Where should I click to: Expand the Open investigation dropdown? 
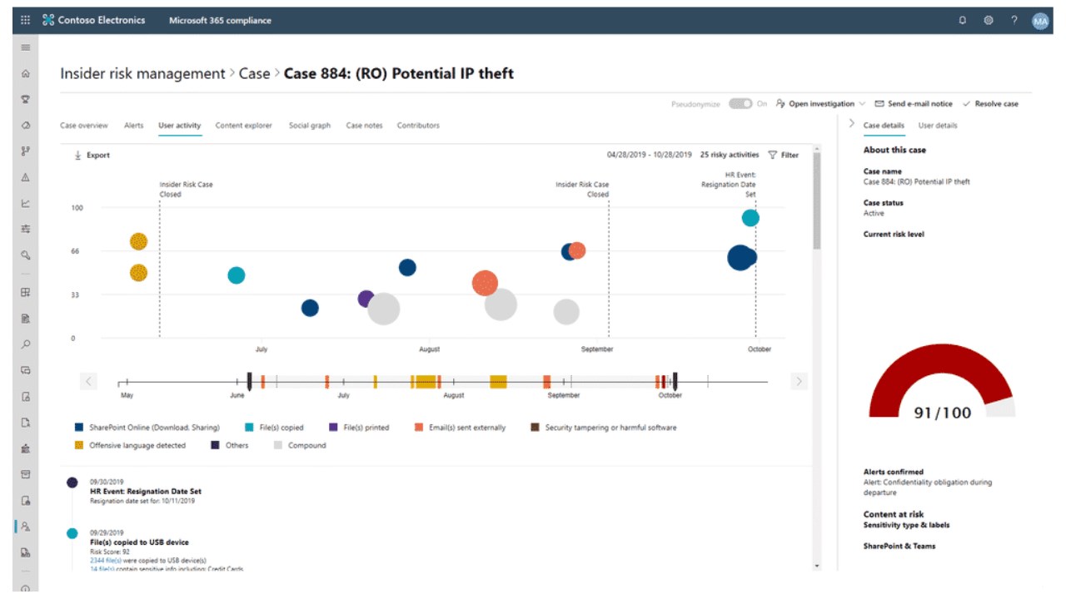click(862, 104)
